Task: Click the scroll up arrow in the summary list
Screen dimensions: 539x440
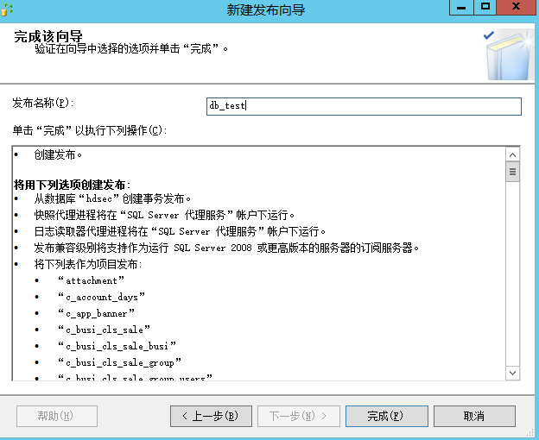Action: (x=512, y=154)
